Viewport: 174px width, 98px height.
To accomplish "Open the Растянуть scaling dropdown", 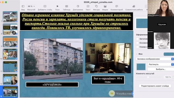I will (x=161, y=64).
